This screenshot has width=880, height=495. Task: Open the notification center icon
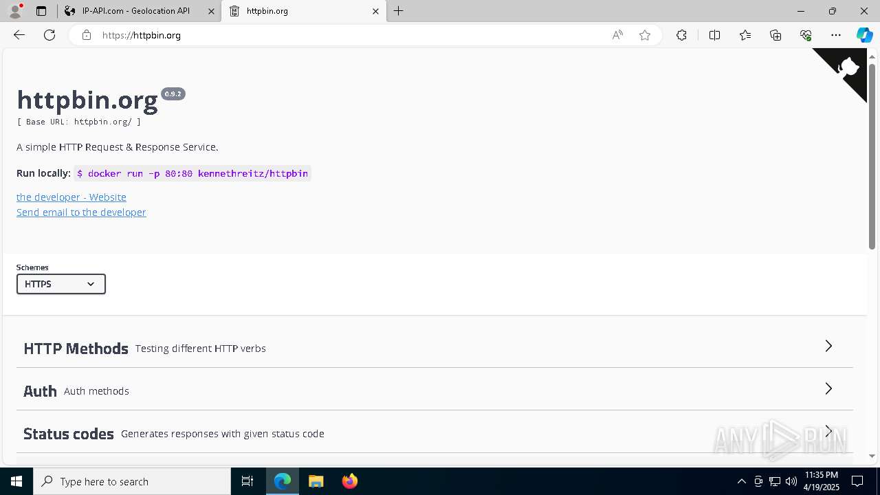[x=857, y=481]
